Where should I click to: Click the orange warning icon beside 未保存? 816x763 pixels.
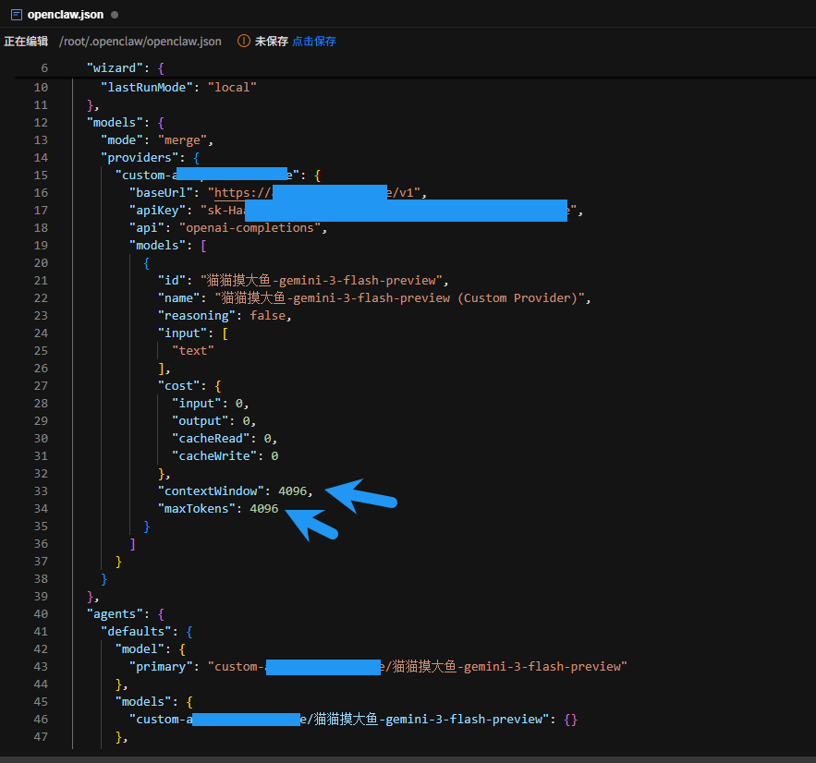point(244,41)
